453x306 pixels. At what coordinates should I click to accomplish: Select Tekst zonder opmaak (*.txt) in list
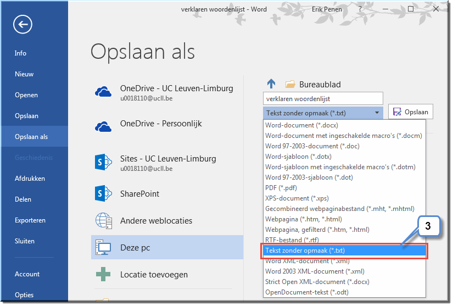[344, 251]
